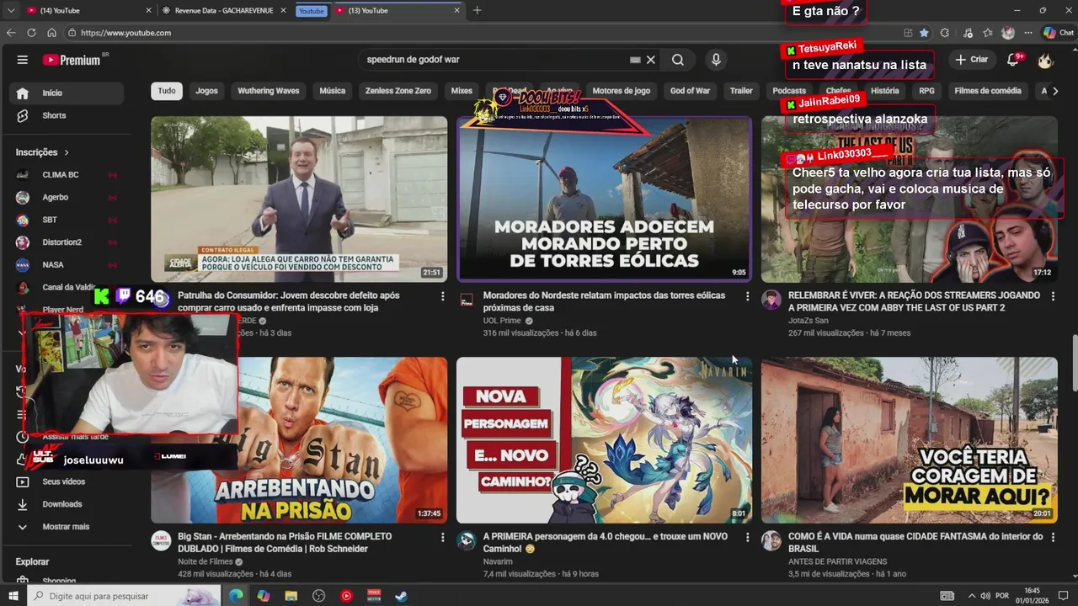The height and width of the screenshot is (606, 1078).
Task: Open JotaZs San channel avatar
Action: [x=771, y=300]
